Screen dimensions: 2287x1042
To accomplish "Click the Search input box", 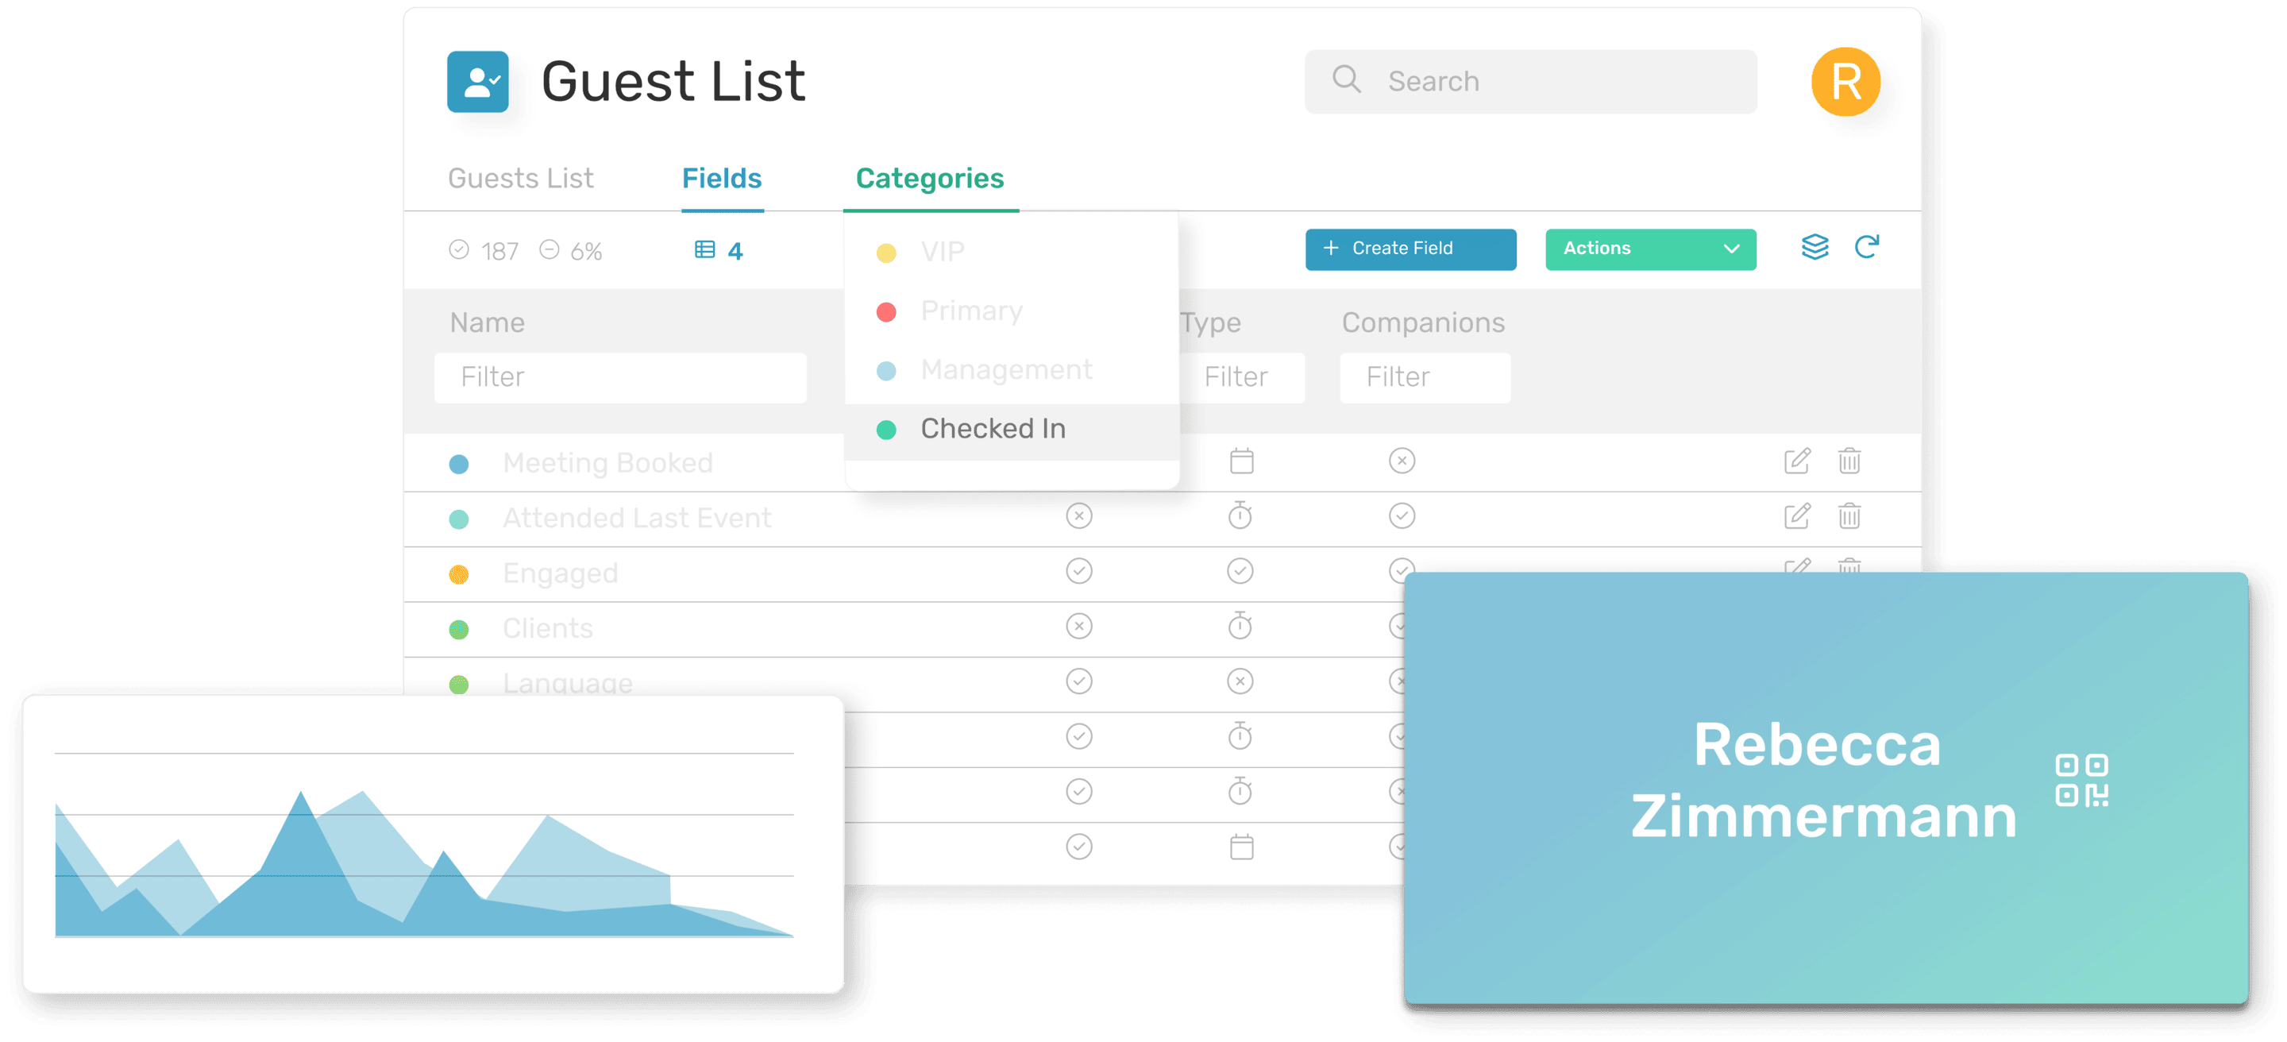I will pos(1529,82).
